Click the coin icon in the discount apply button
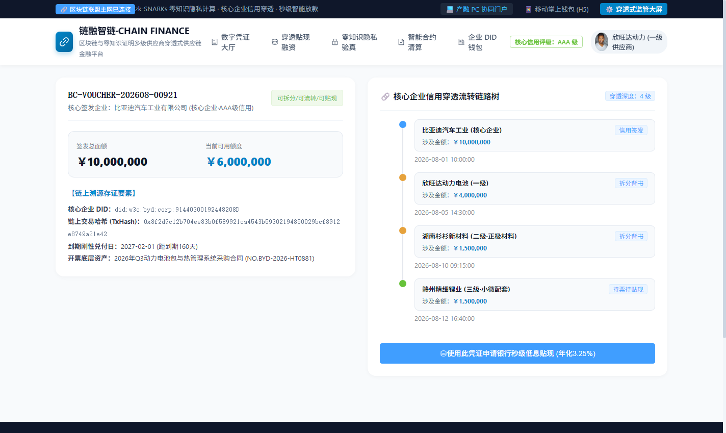The image size is (726, 433). click(443, 353)
